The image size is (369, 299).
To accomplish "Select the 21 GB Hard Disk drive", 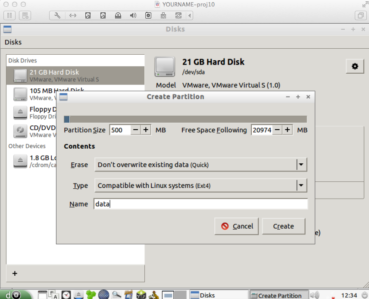I will click(75, 75).
